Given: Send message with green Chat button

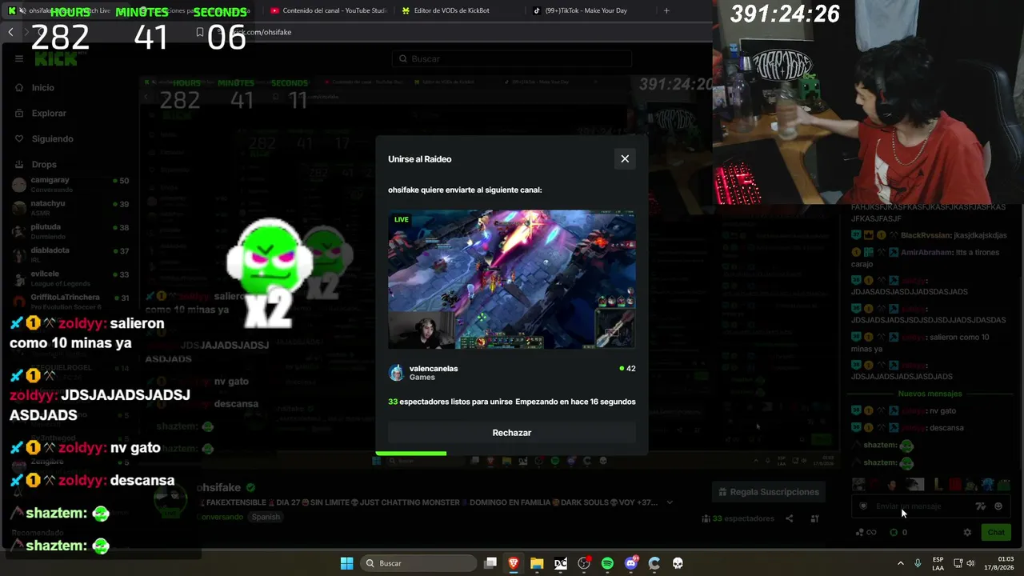Looking at the screenshot, I should (996, 532).
